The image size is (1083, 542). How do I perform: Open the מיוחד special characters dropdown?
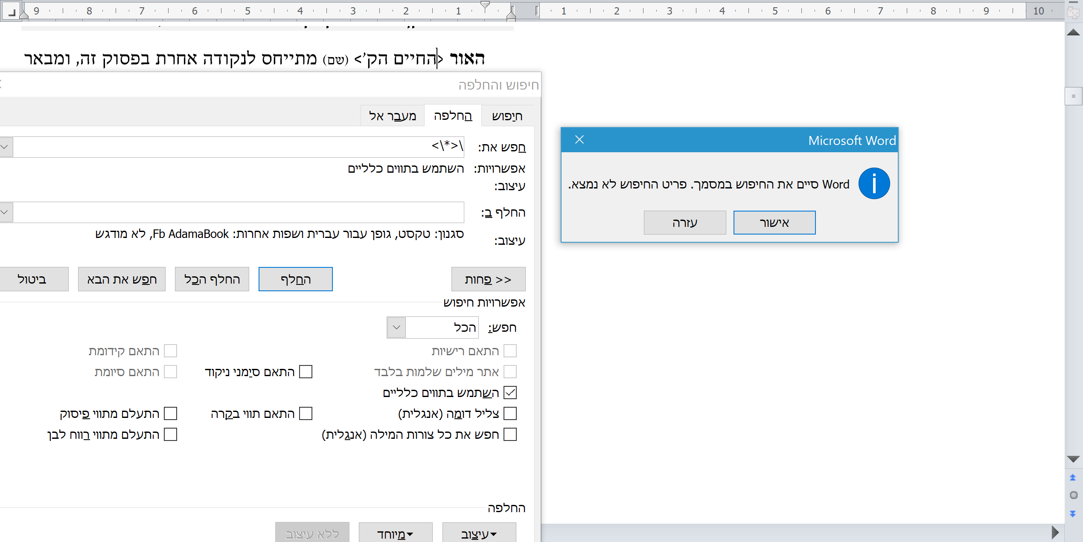point(395,533)
